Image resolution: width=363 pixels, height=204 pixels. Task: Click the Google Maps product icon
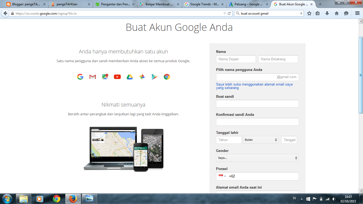click(105, 77)
